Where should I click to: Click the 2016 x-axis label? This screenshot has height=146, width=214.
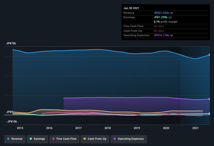pyautogui.click(x=49, y=128)
